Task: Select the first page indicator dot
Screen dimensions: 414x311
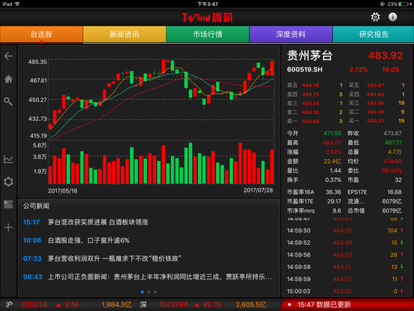Action: pyautogui.click(x=142, y=292)
